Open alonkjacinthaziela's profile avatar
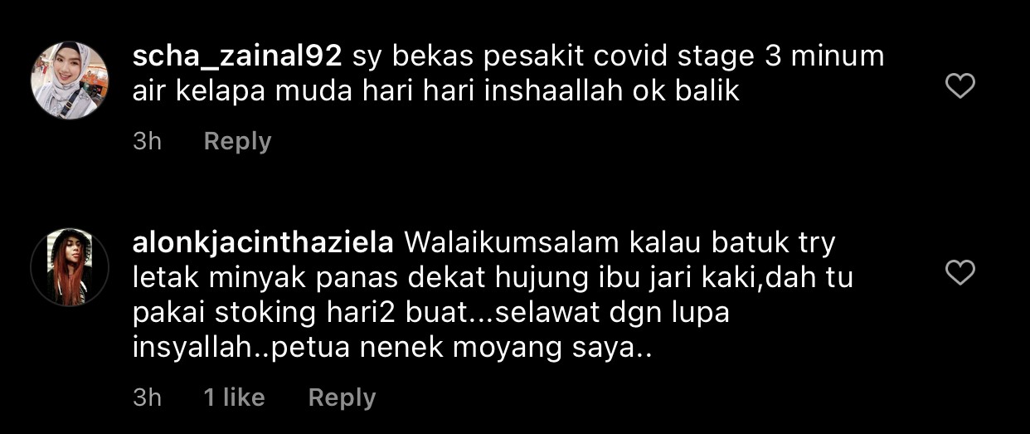The image size is (1030, 434). point(70,267)
